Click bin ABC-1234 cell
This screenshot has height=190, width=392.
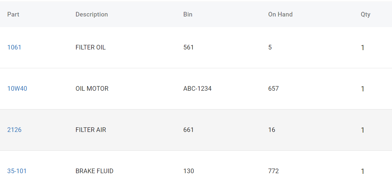[x=197, y=89]
